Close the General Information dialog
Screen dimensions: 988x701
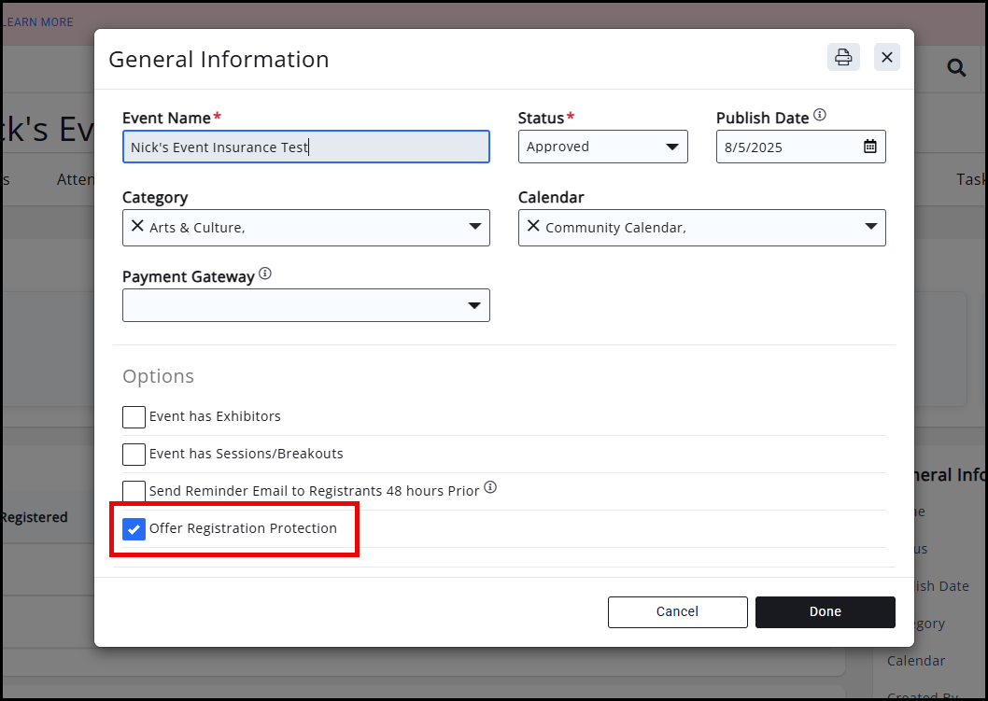pyautogui.click(x=887, y=58)
